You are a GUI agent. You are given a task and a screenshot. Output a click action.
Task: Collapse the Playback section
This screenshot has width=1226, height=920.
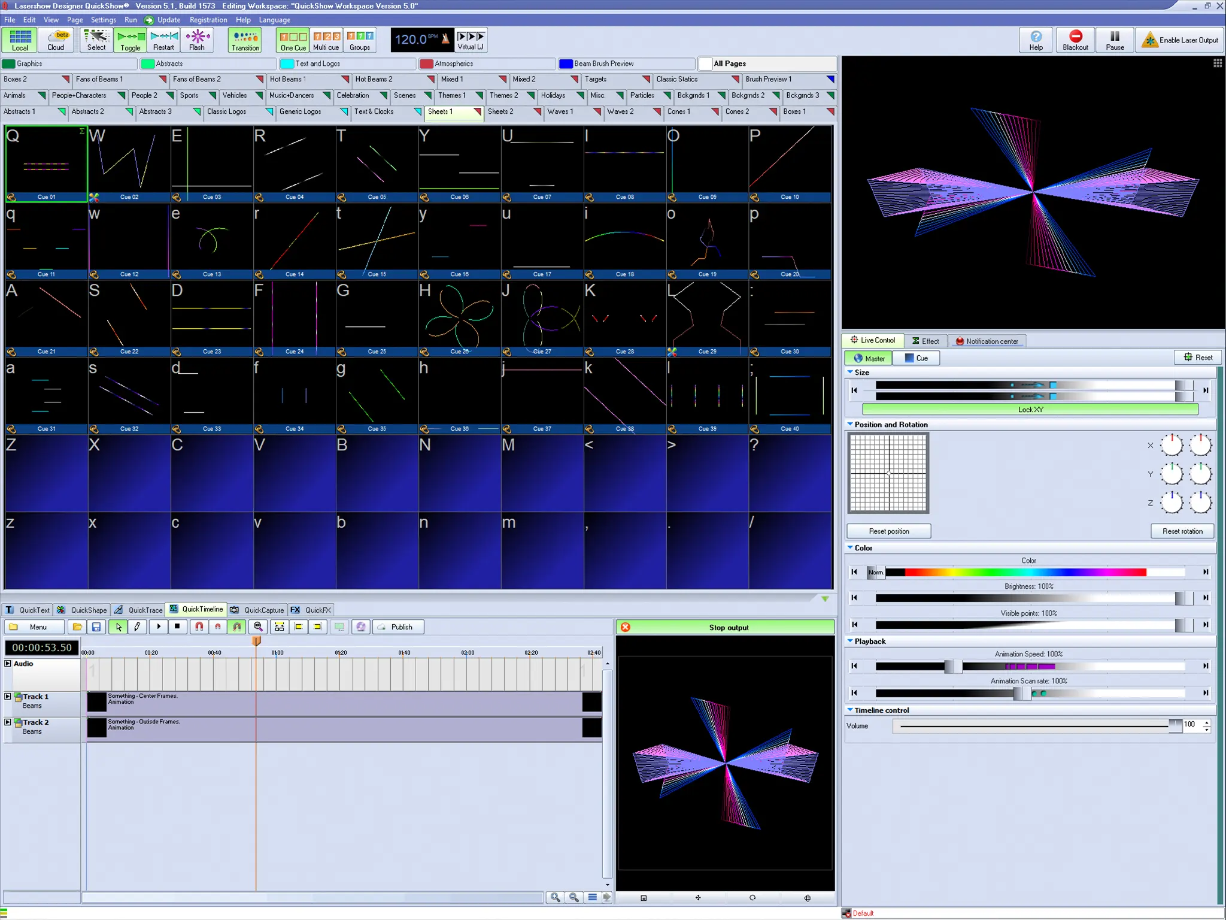point(851,641)
